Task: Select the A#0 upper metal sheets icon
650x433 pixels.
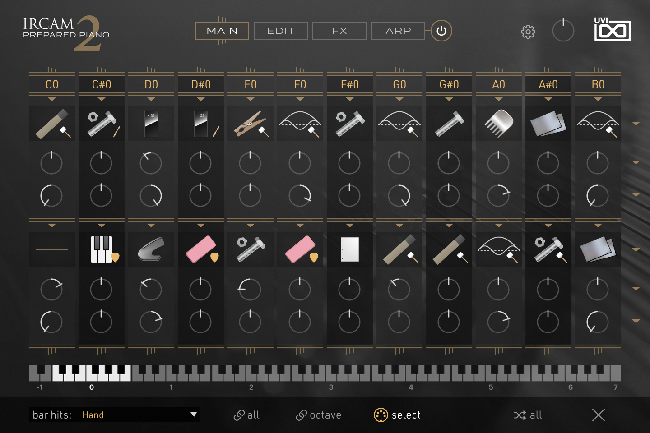Action: (x=548, y=123)
